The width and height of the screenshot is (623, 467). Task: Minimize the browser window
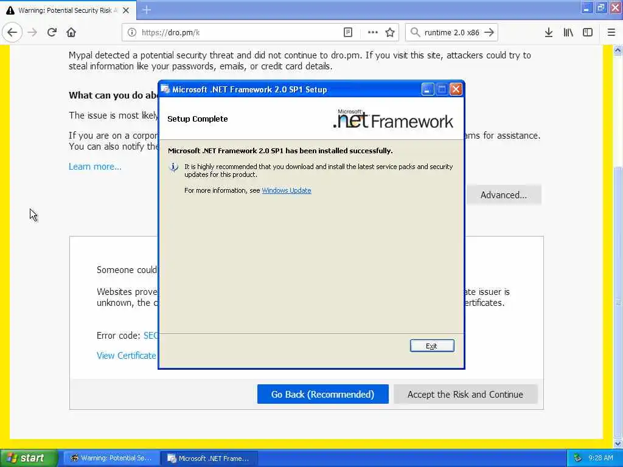click(586, 7)
